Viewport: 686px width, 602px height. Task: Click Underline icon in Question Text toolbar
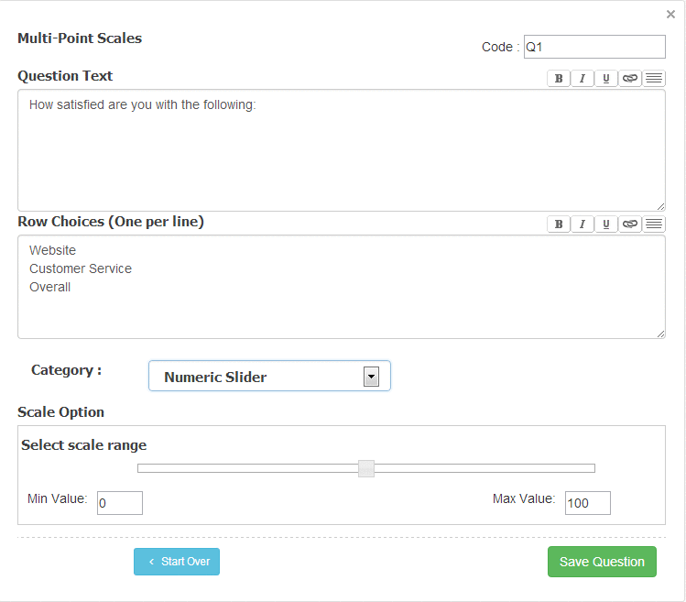pos(606,79)
